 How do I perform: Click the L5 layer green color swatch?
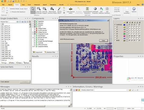[124, 34]
